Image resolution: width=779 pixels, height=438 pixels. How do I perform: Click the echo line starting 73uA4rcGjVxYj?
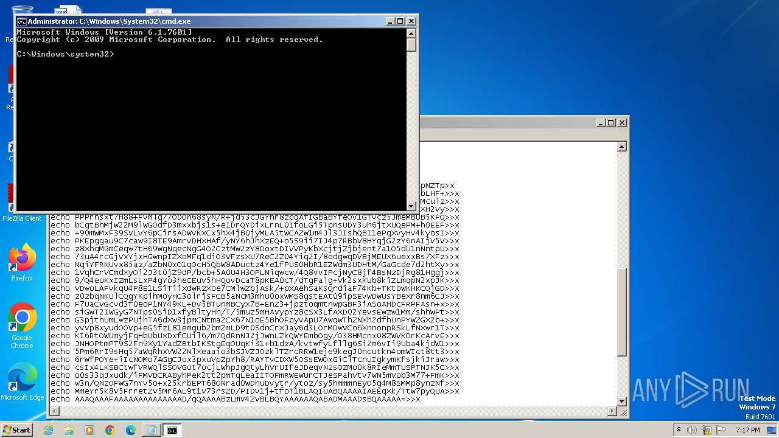tap(255, 257)
